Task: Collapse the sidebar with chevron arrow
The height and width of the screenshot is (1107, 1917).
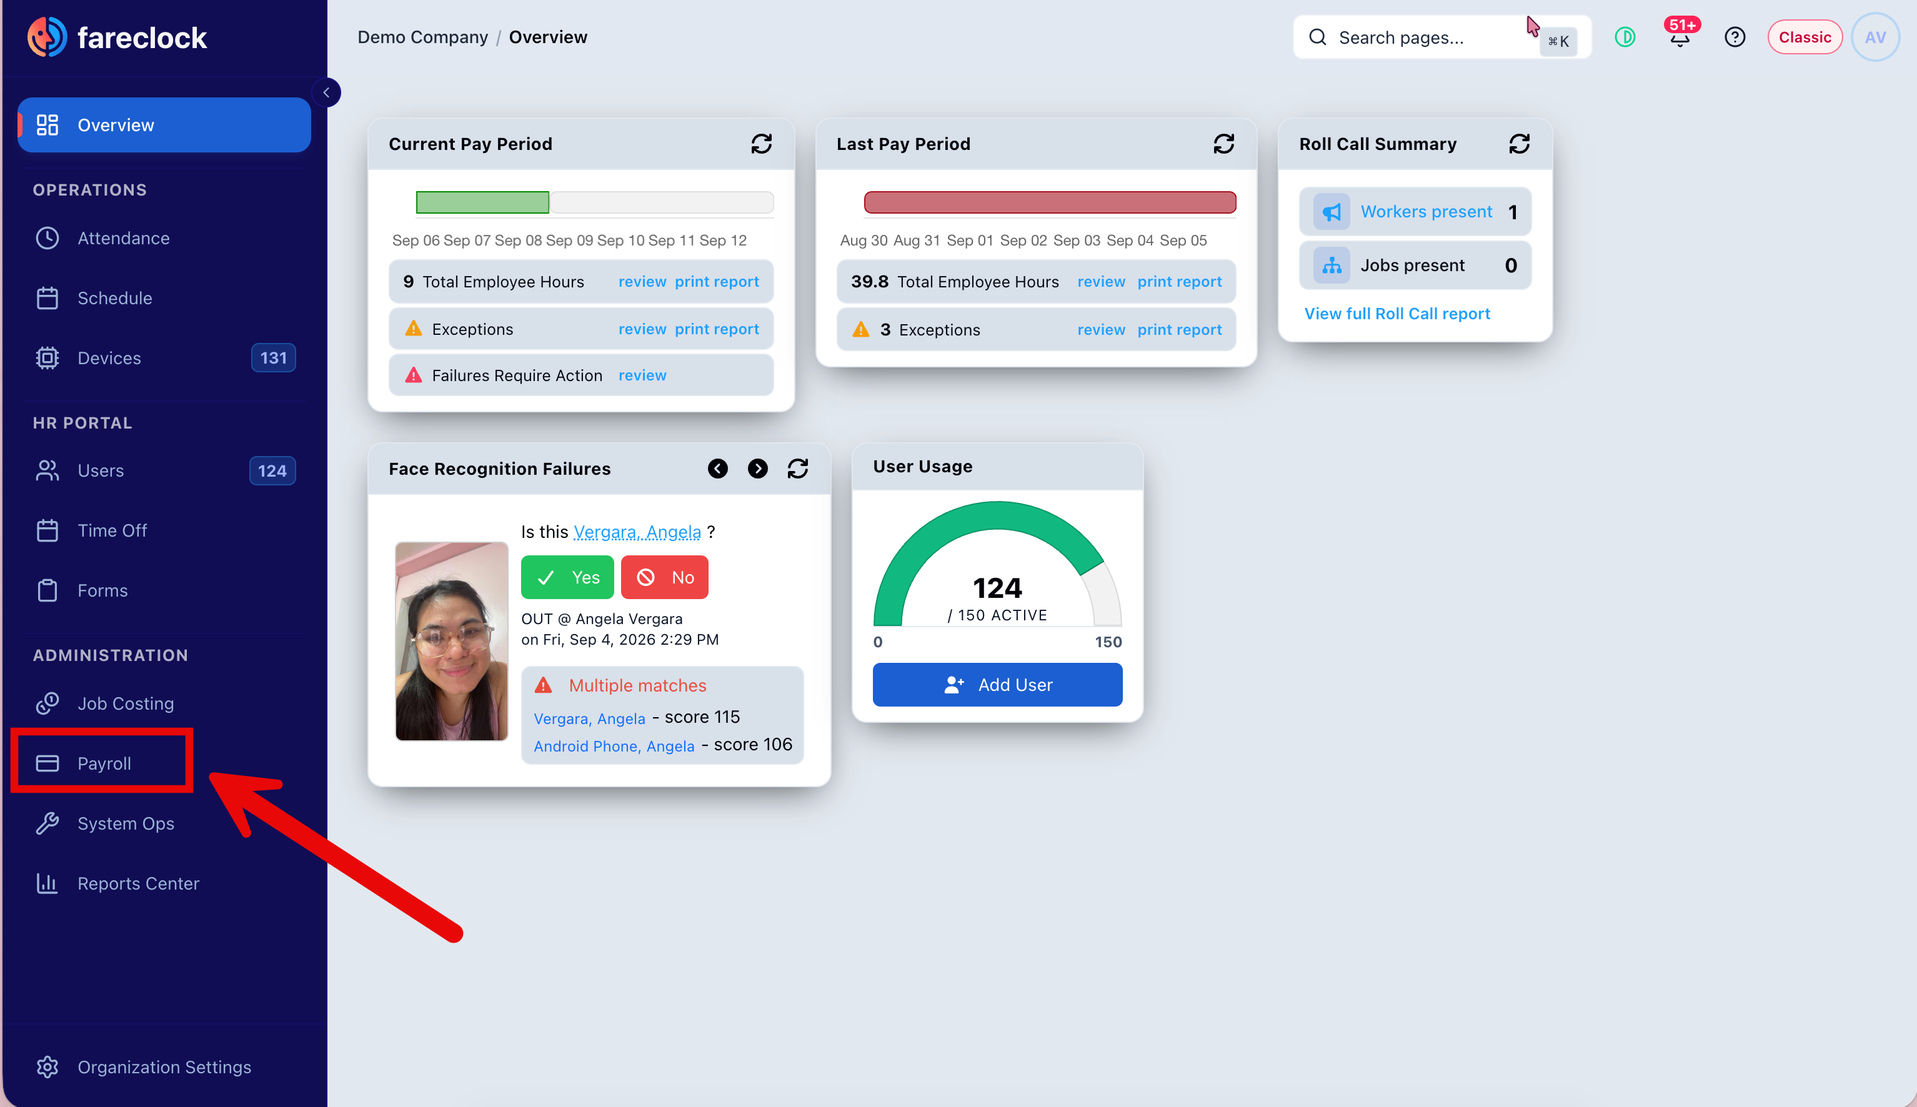Action: click(x=326, y=92)
